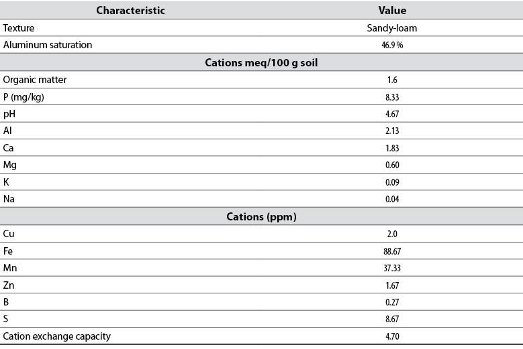The height and width of the screenshot is (349, 523).
Task: Click the Sandy-loam value cell
Action: [393, 28]
